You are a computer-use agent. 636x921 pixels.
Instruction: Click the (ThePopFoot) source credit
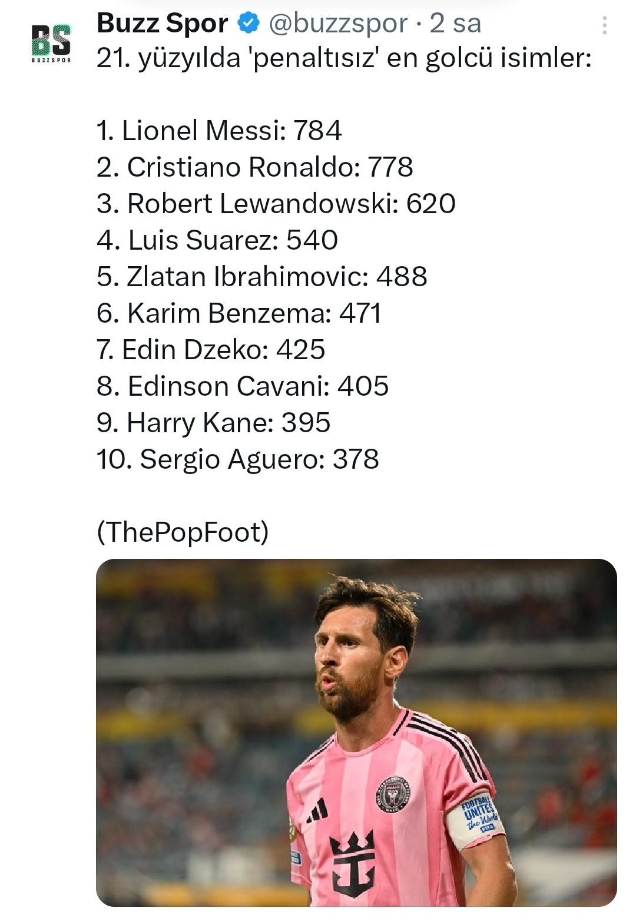coord(183,532)
